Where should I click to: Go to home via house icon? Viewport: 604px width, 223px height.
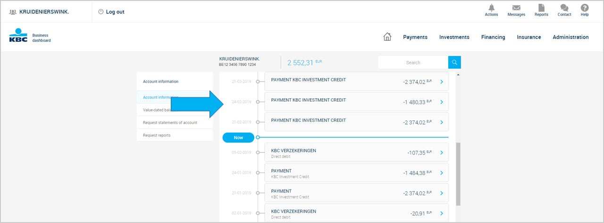[387, 37]
